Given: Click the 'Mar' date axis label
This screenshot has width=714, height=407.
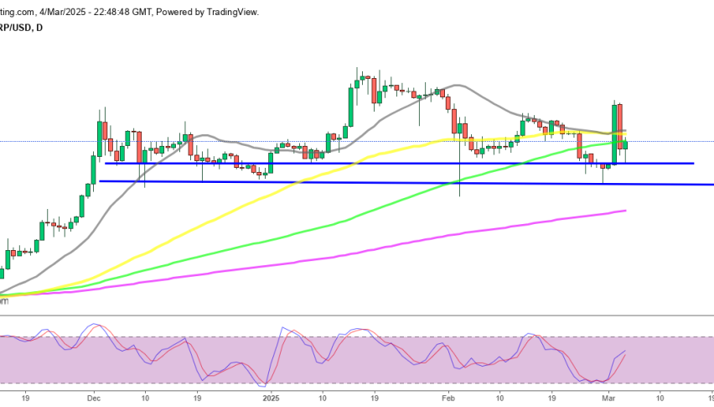Looking at the screenshot, I should [x=608, y=398].
